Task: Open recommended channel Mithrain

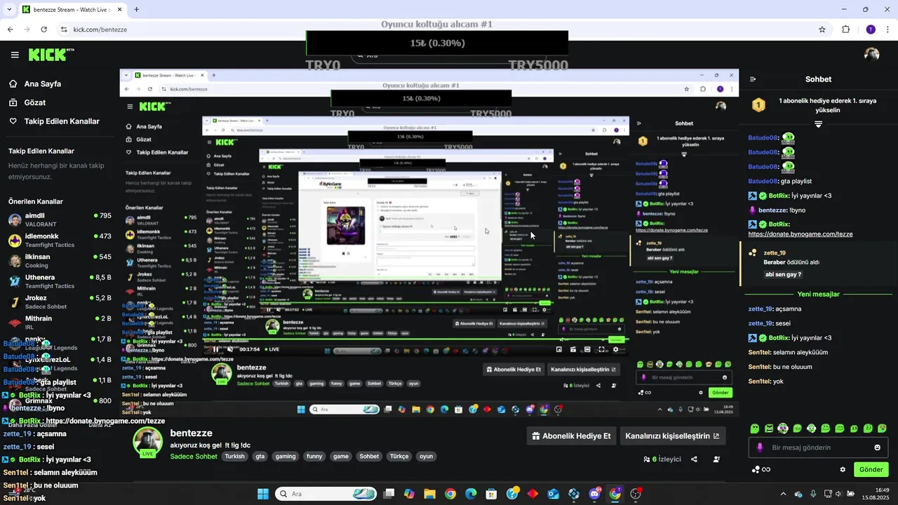Action: 60,322
